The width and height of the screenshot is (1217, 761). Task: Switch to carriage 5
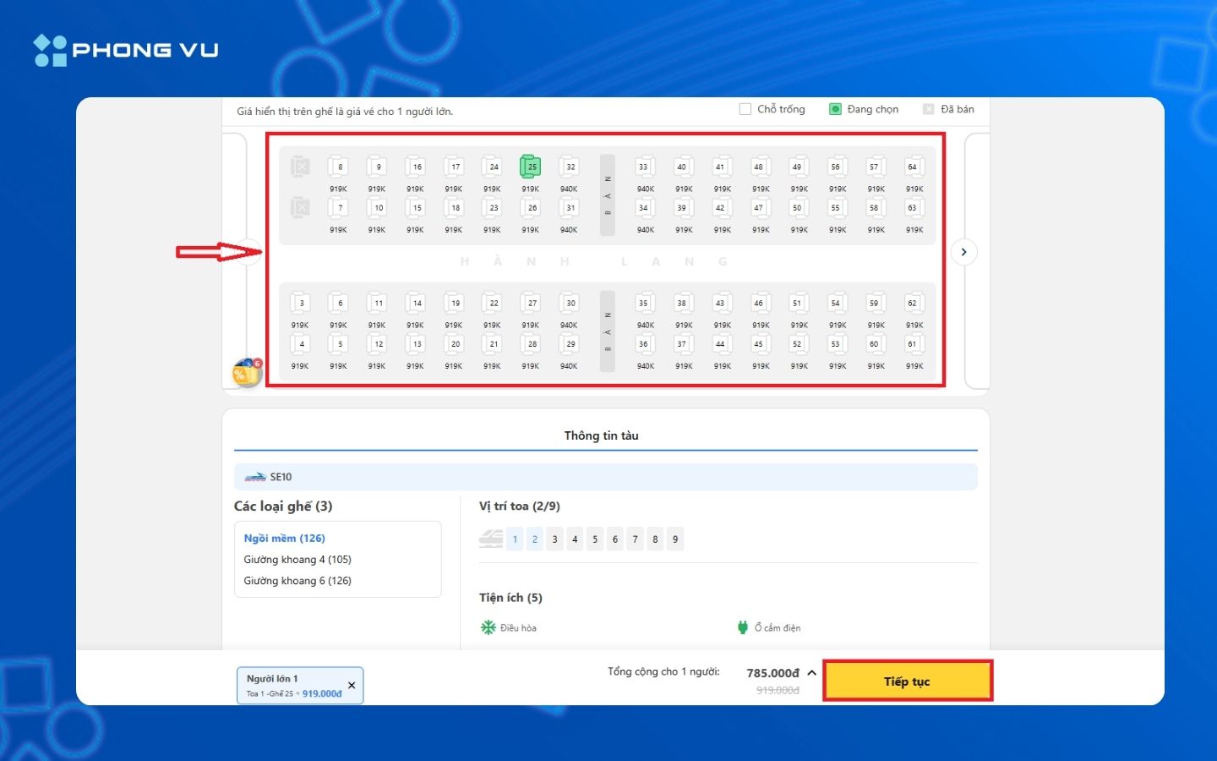tap(595, 539)
